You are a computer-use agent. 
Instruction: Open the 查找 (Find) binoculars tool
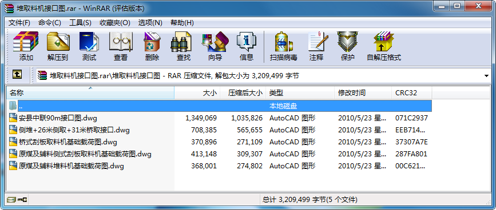[183, 46]
